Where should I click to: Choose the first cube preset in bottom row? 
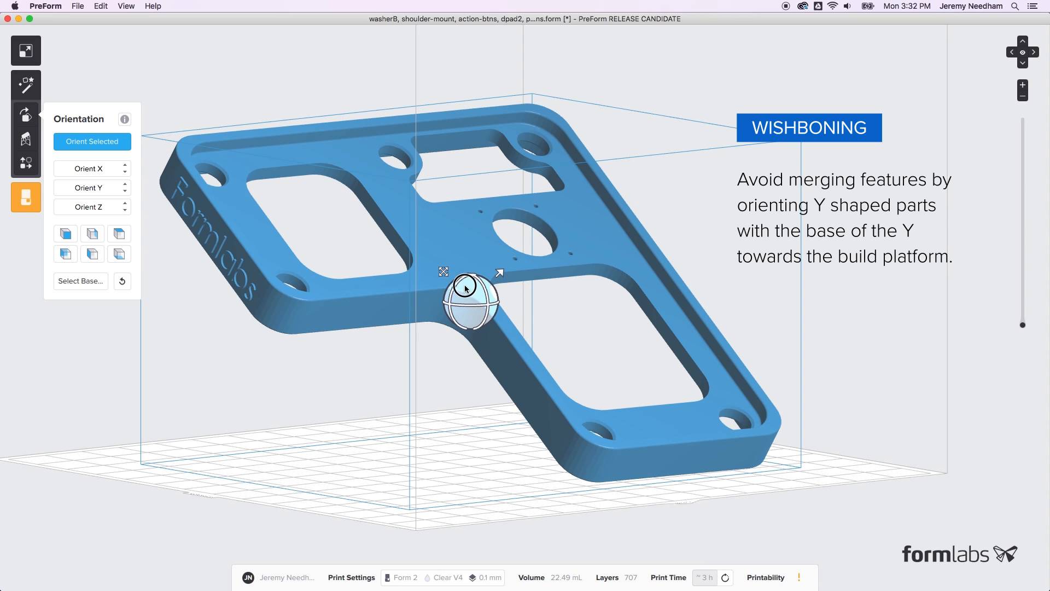click(x=66, y=254)
